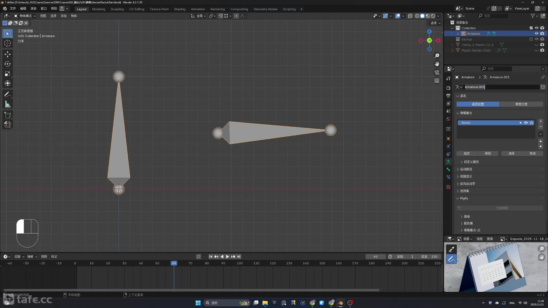Hide Armature in the outliner viewport
The image size is (548, 308).
537,34
